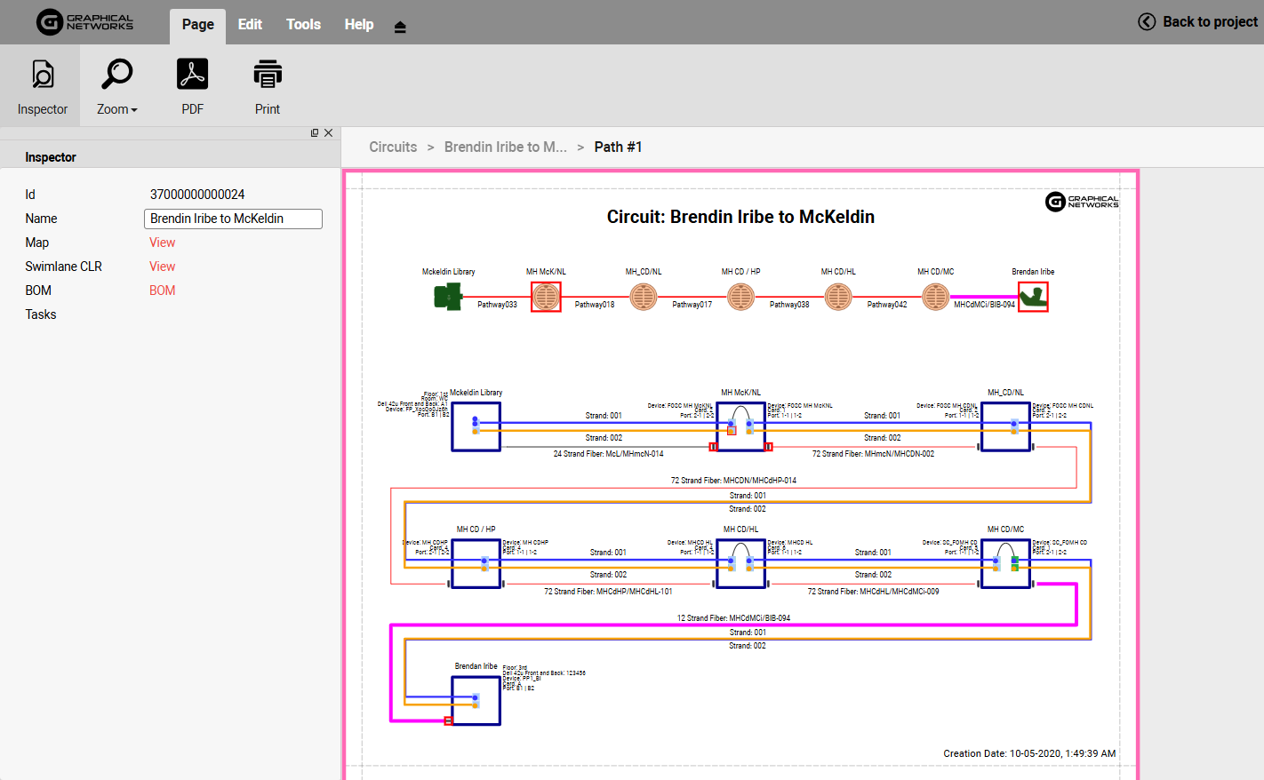The width and height of the screenshot is (1264, 780).
Task: Click the Name input field
Action: click(233, 219)
